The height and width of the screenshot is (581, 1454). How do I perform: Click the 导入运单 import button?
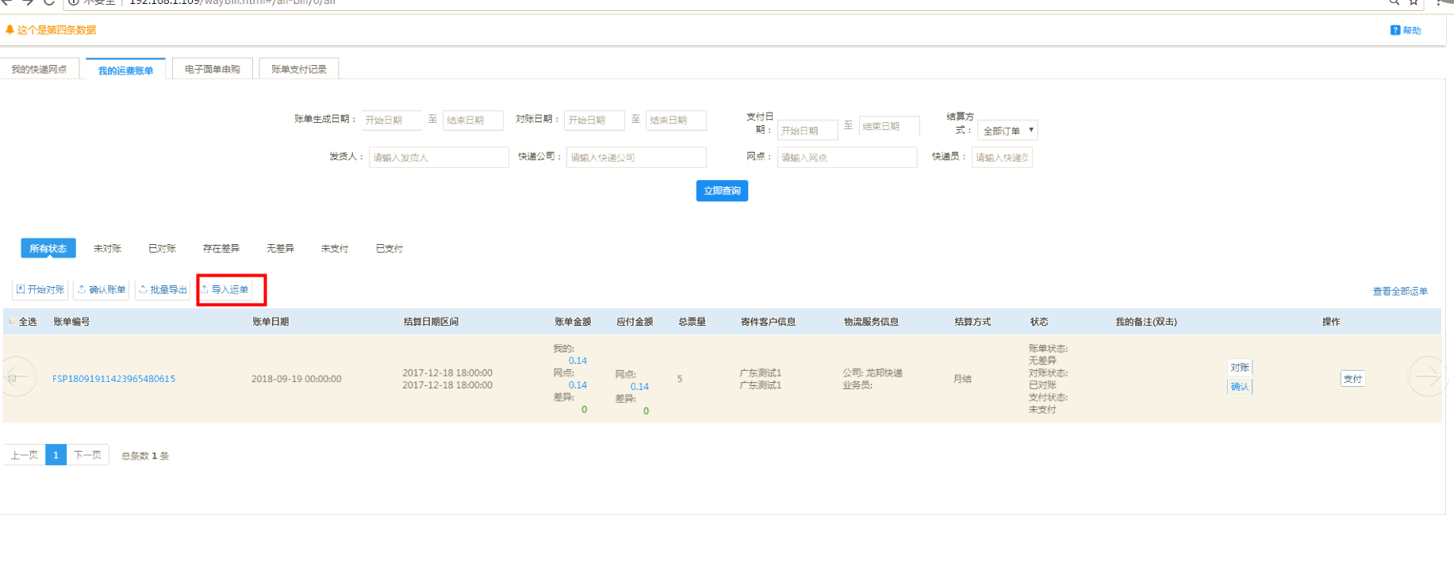coord(224,290)
